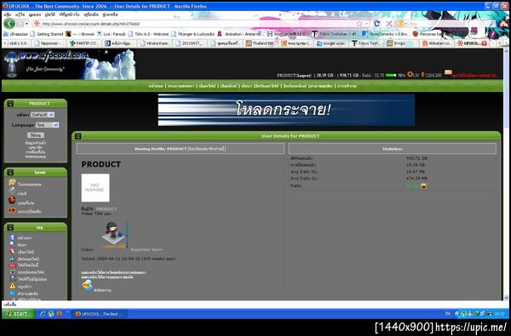511x336 pixels.
Task: Click the green ratio progress bar in header
Action: 391,75
